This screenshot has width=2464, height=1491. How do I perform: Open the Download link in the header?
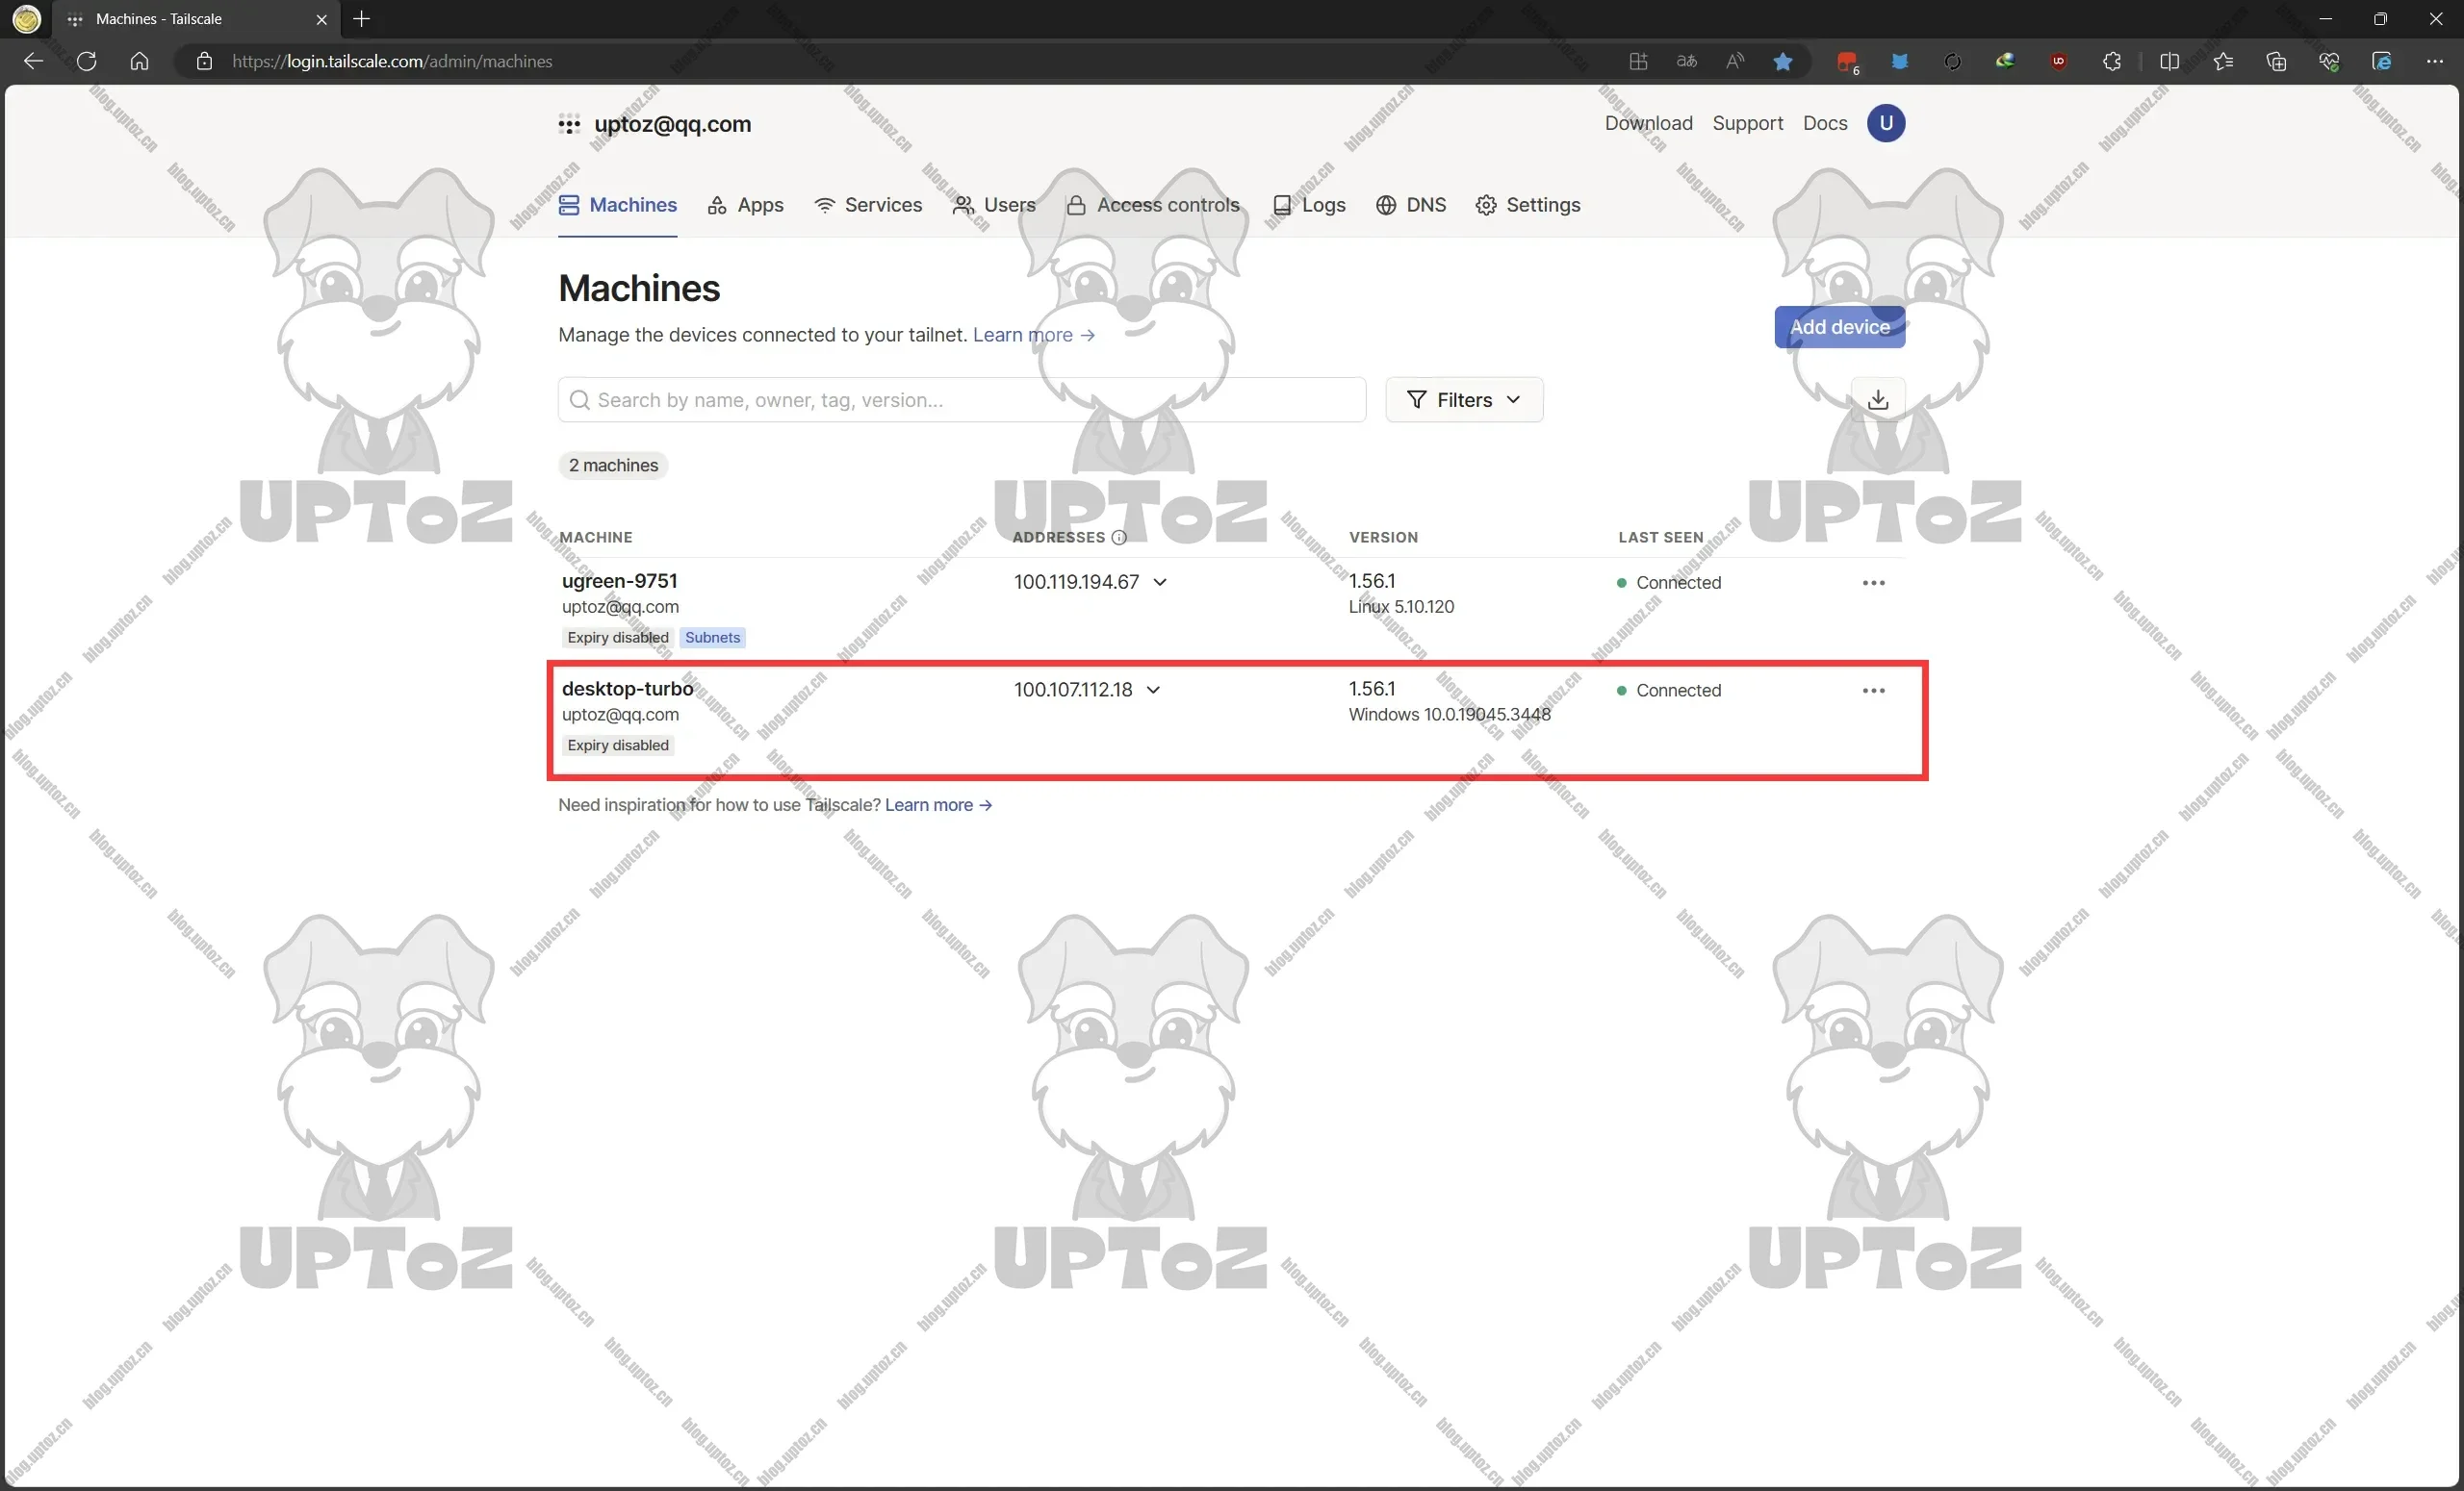click(x=1648, y=123)
